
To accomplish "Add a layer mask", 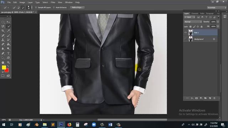I will 196,98.
